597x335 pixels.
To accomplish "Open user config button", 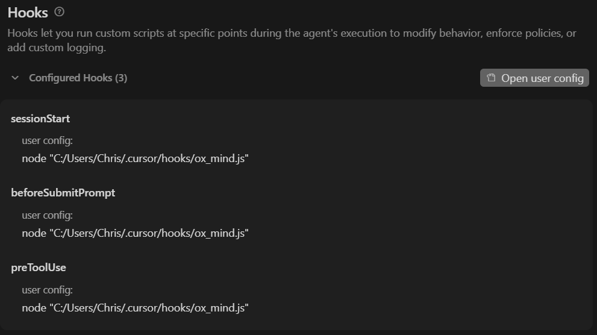I will point(534,78).
